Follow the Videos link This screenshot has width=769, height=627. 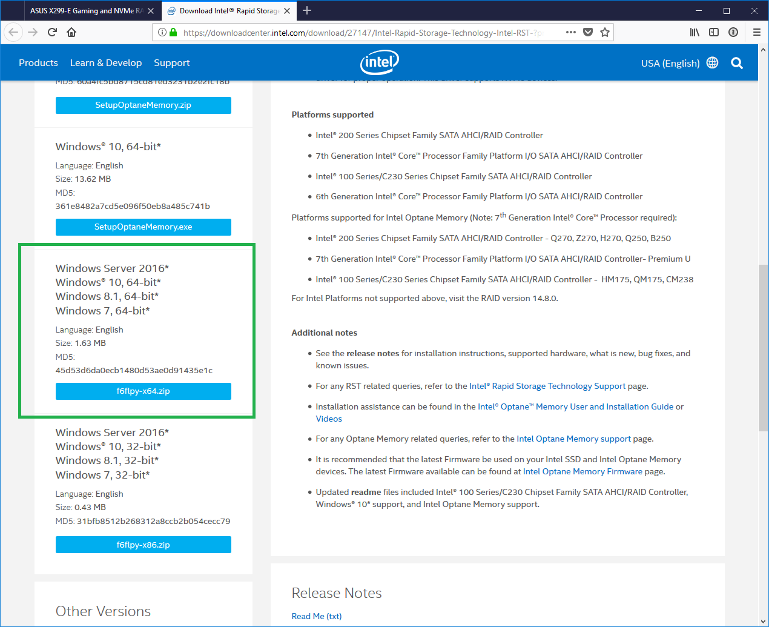tap(329, 419)
